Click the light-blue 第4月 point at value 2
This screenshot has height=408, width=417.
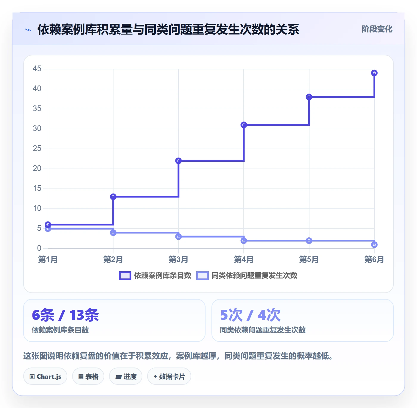coord(244,241)
